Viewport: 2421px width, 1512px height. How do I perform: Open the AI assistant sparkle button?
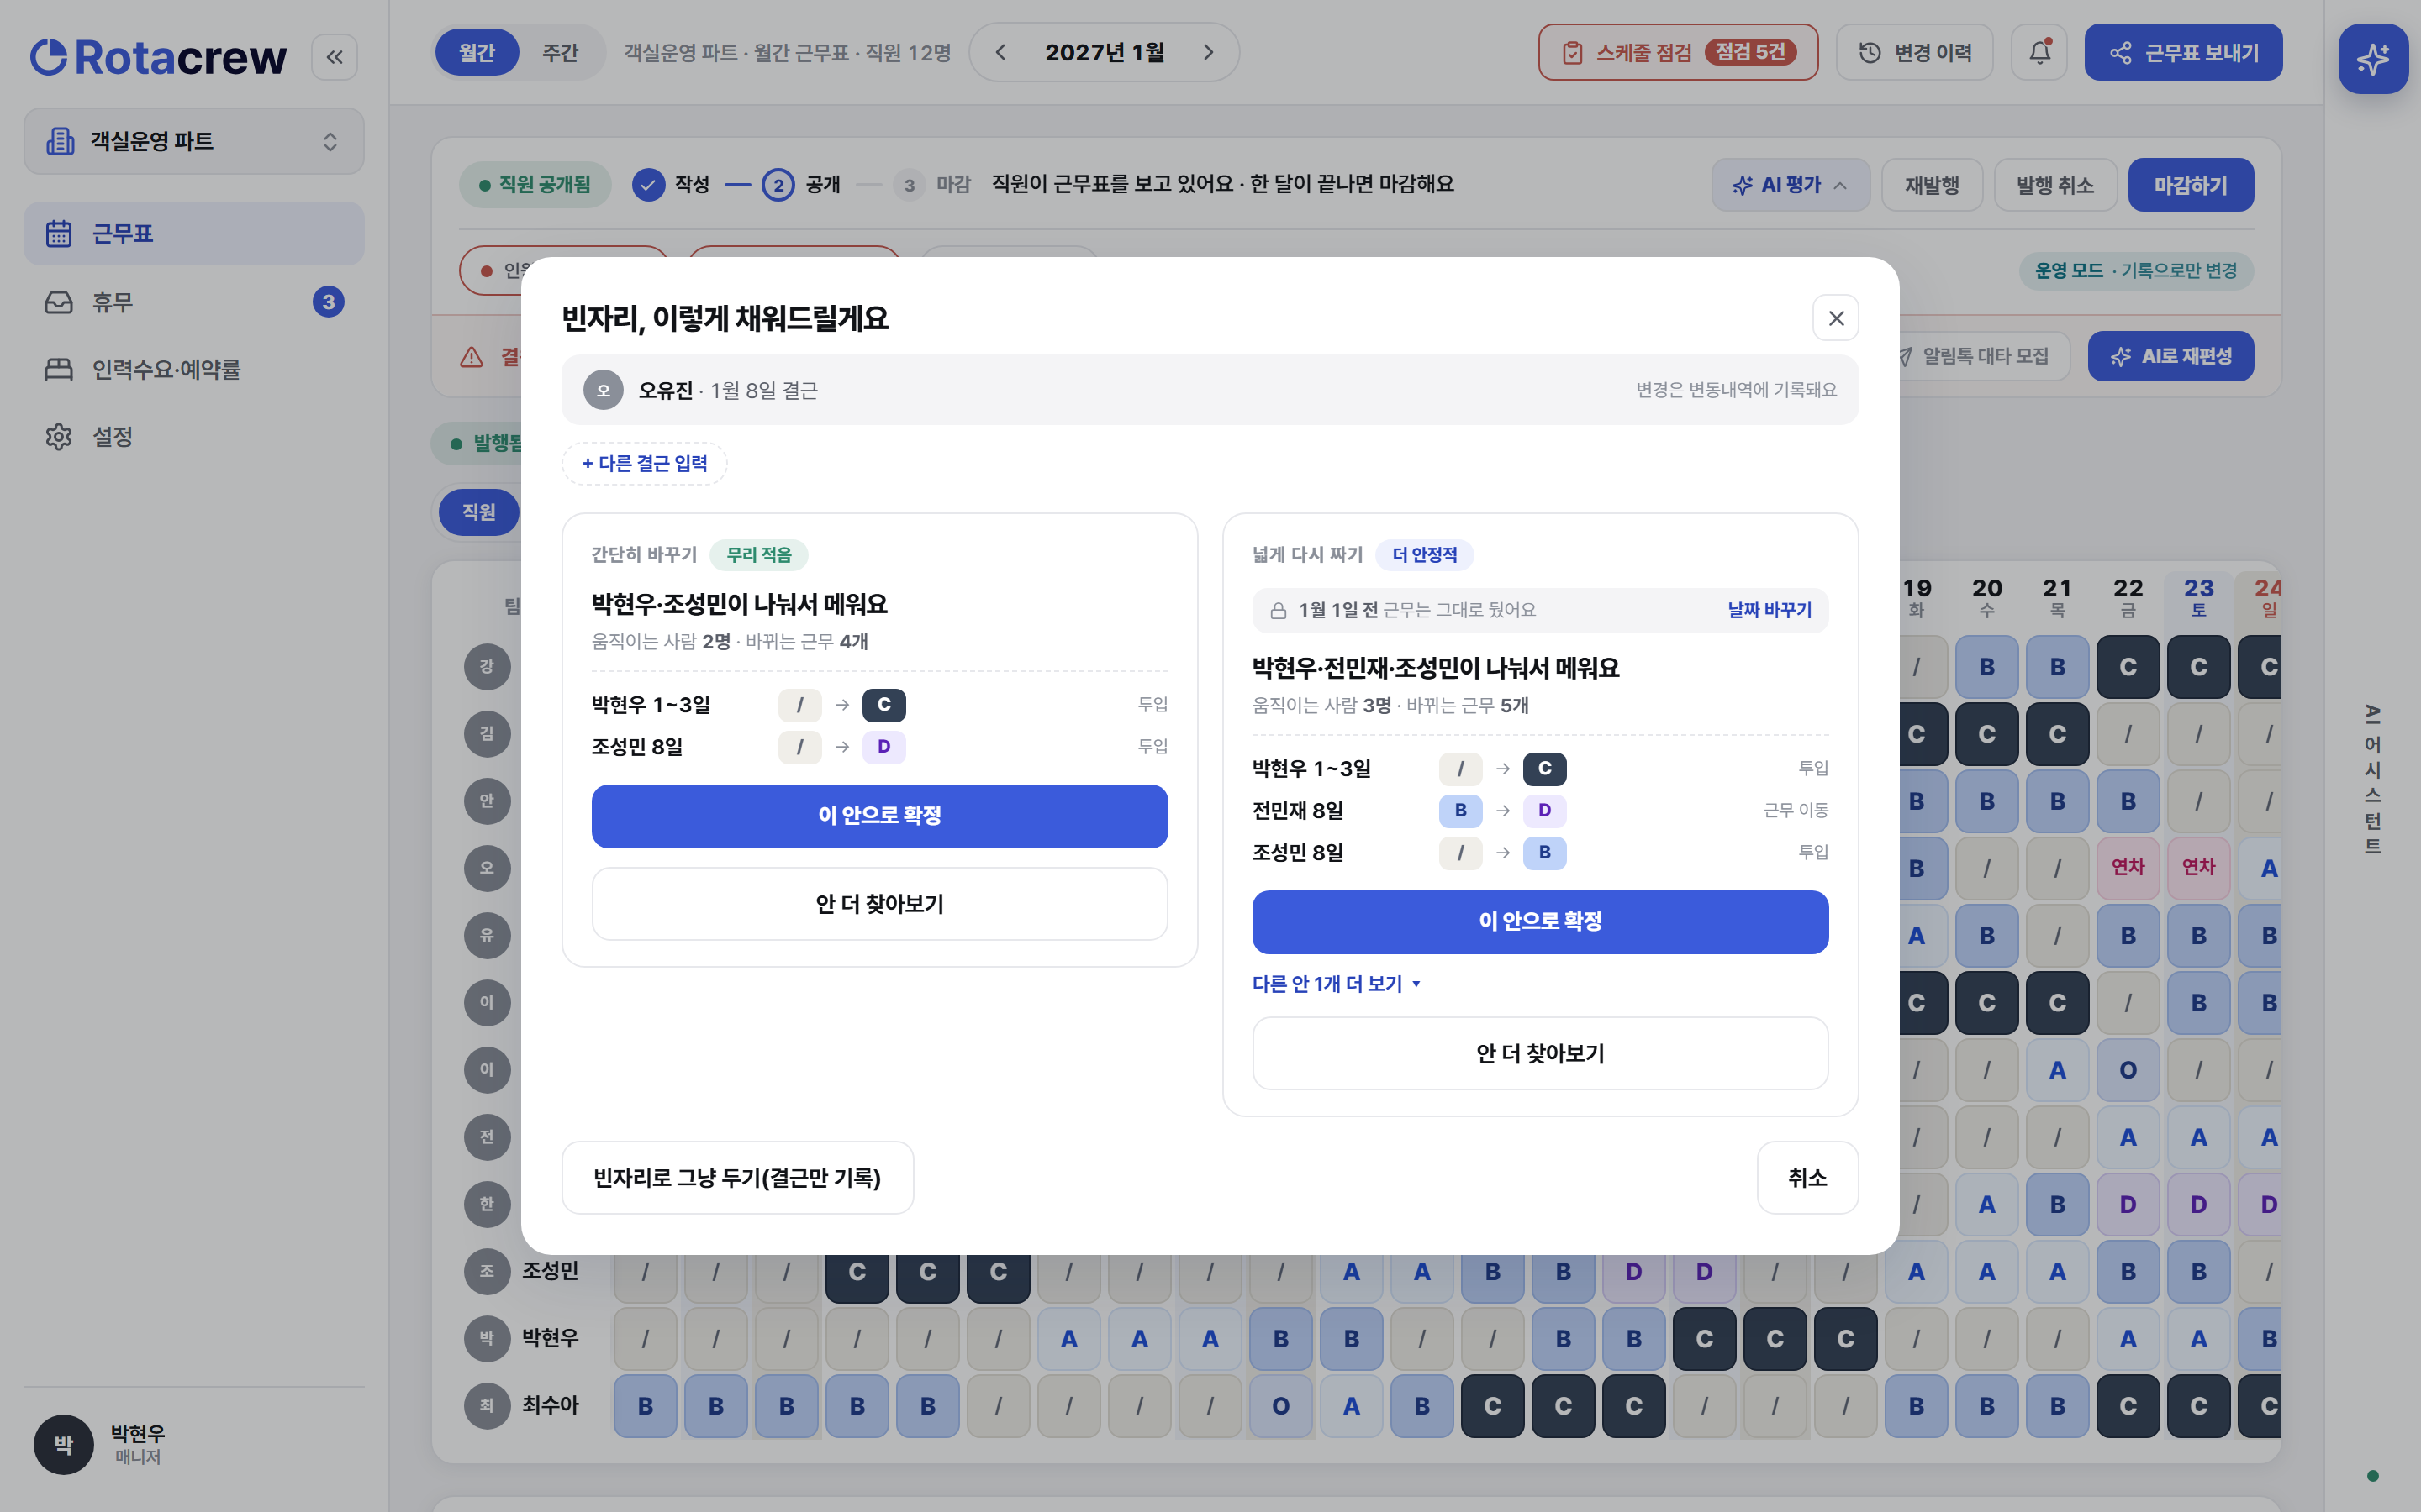pos(2372,59)
